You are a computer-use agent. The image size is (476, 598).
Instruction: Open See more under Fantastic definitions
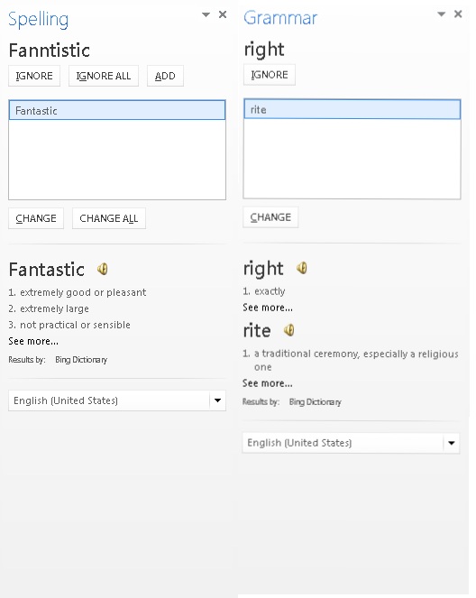tap(33, 341)
